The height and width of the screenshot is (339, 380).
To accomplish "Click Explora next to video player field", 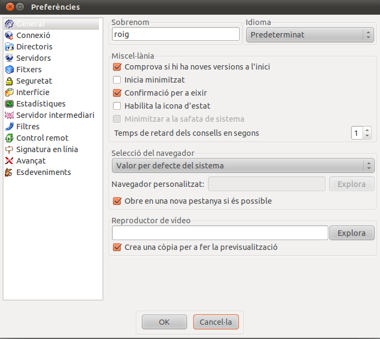I will coord(352,233).
